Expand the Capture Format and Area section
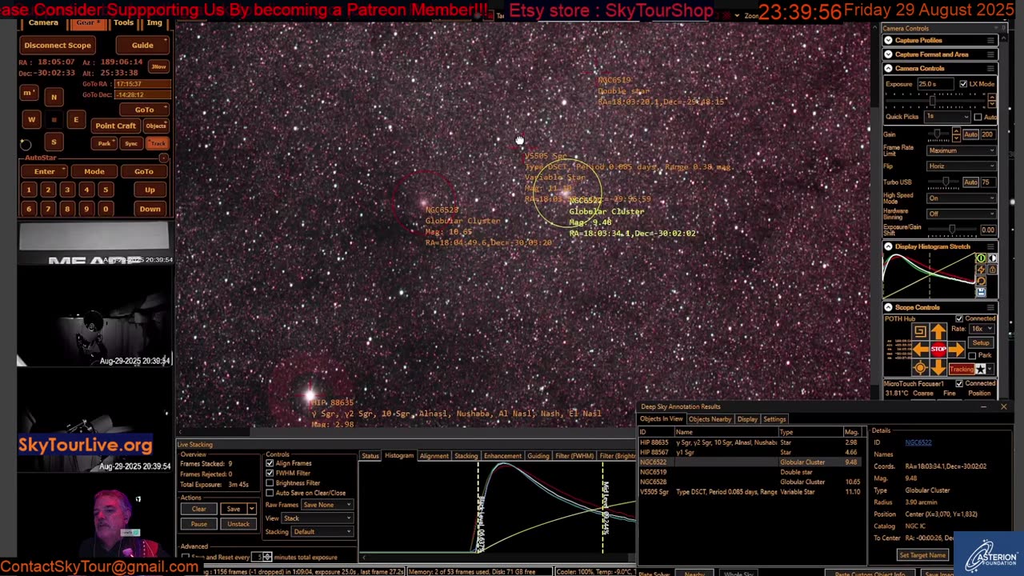This screenshot has width=1024, height=576. pyautogui.click(x=888, y=54)
